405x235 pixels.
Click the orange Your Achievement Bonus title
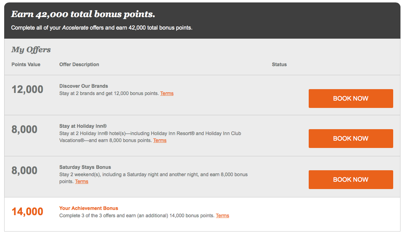point(89,208)
